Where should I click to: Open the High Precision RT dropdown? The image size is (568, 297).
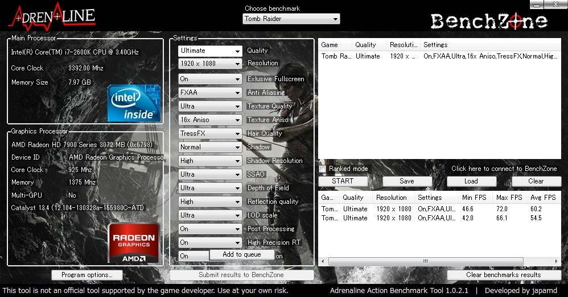[x=210, y=242]
